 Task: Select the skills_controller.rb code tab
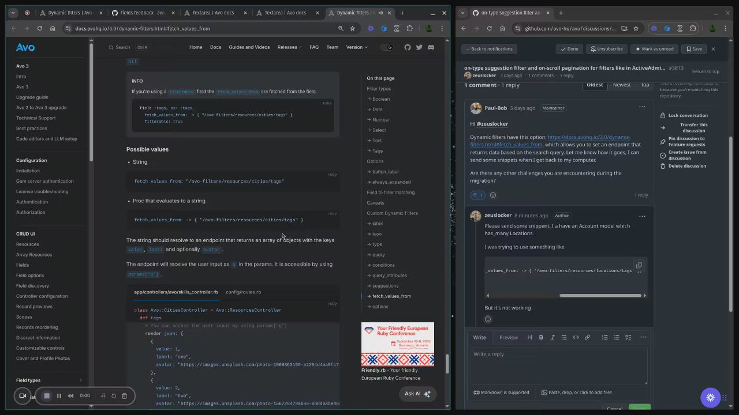tap(176, 292)
